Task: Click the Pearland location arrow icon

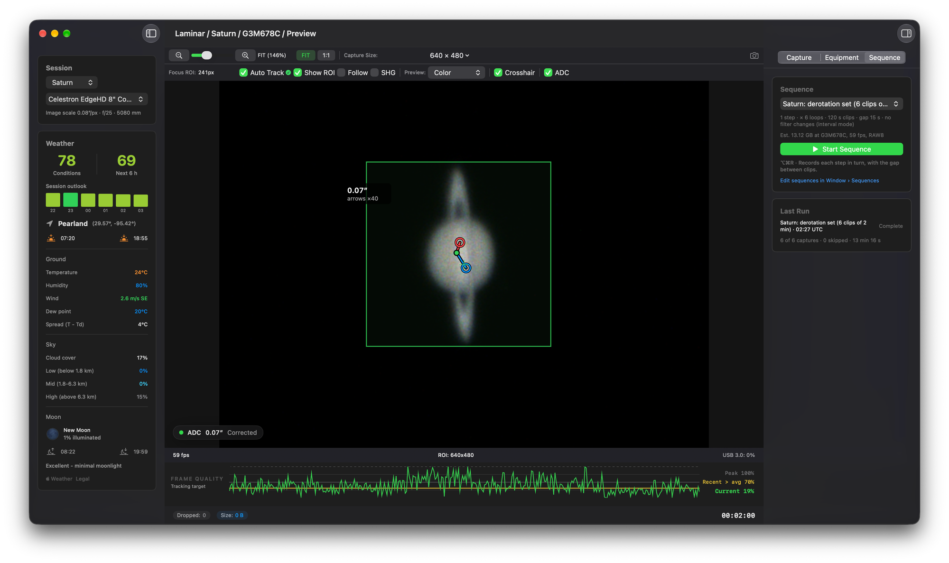Action: (50, 223)
